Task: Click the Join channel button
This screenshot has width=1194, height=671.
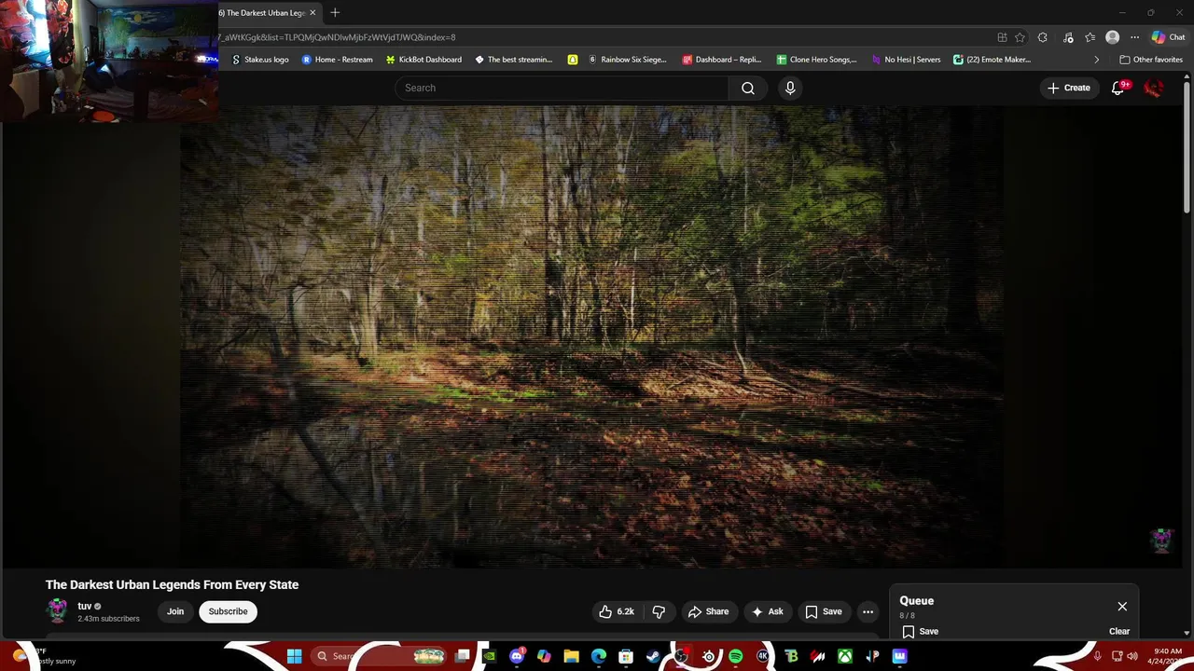Action: pyautogui.click(x=175, y=611)
